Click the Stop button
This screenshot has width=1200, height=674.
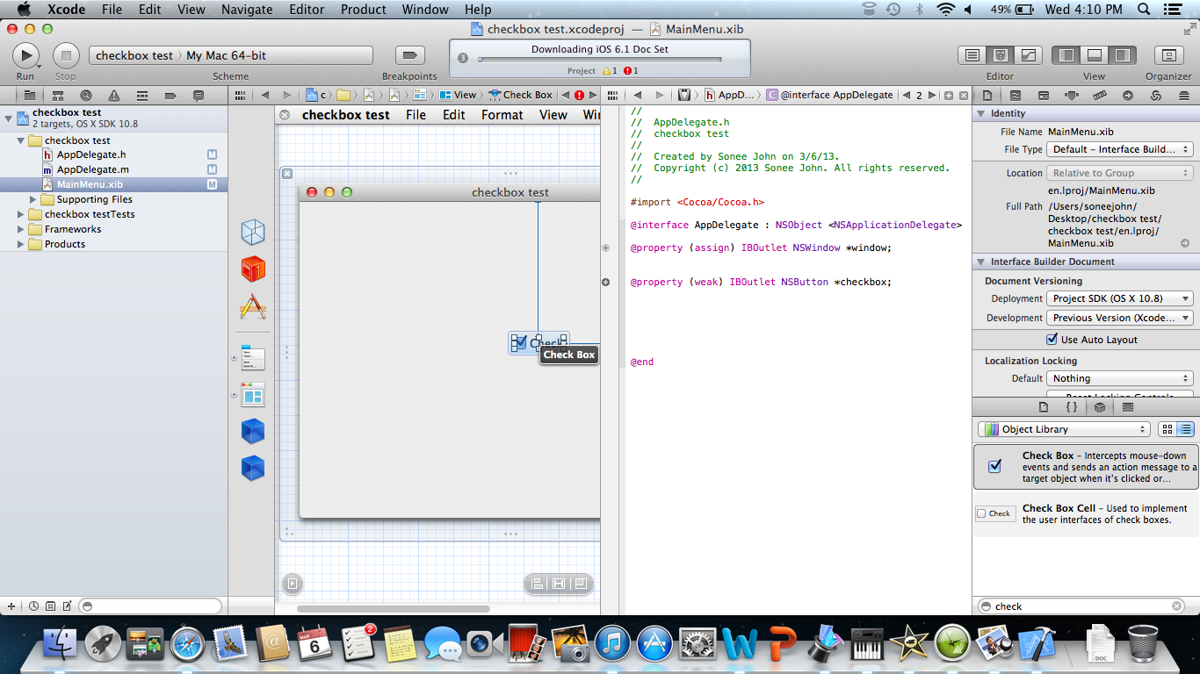[66, 55]
